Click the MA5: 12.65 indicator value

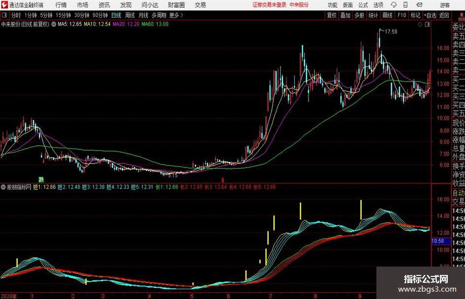[x=69, y=24]
